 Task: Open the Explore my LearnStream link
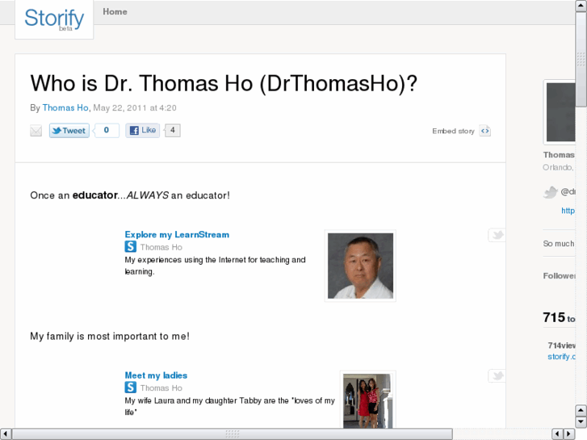point(177,235)
